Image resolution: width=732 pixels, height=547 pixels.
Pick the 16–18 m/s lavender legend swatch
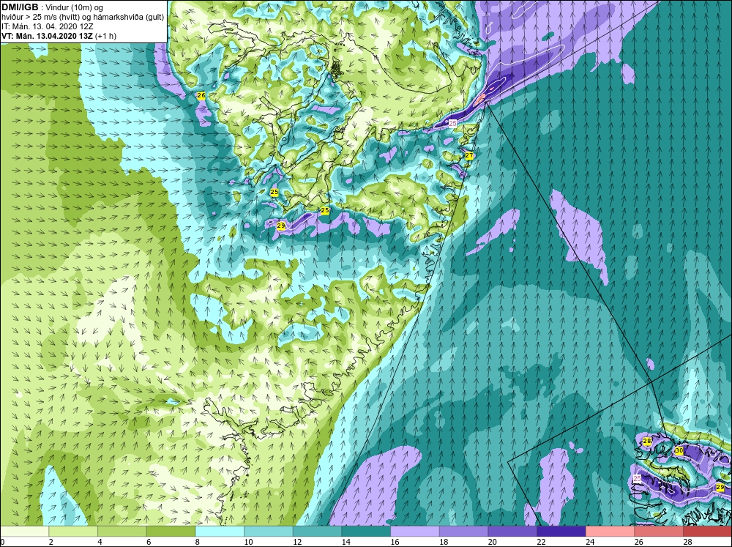coord(414,531)
